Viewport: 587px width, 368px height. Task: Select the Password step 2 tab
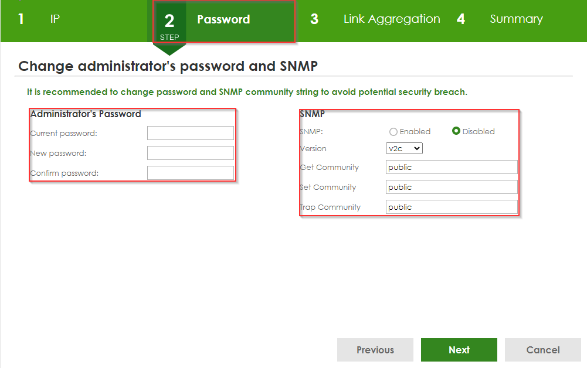[x=223, y=20]
